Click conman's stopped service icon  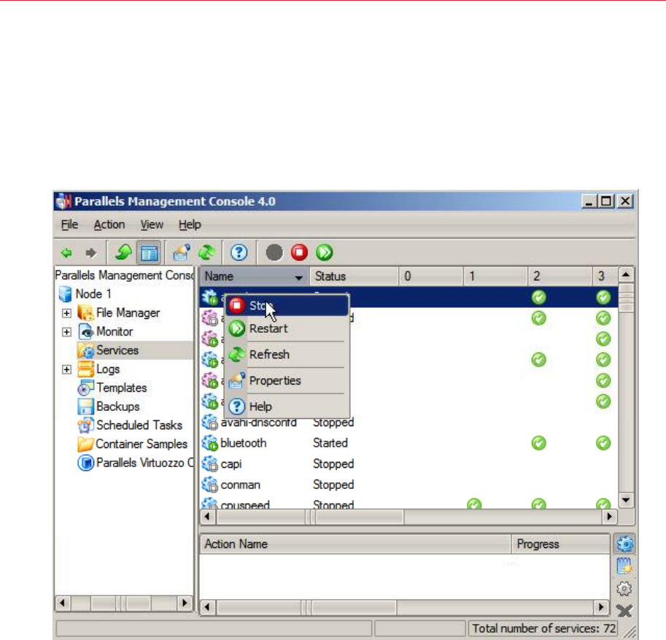coord(210,485)
